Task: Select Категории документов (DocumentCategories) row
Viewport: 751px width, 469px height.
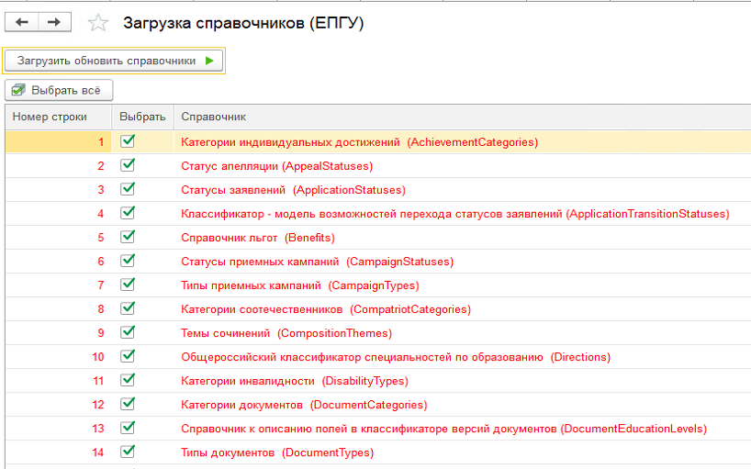Action: [304, 406]
